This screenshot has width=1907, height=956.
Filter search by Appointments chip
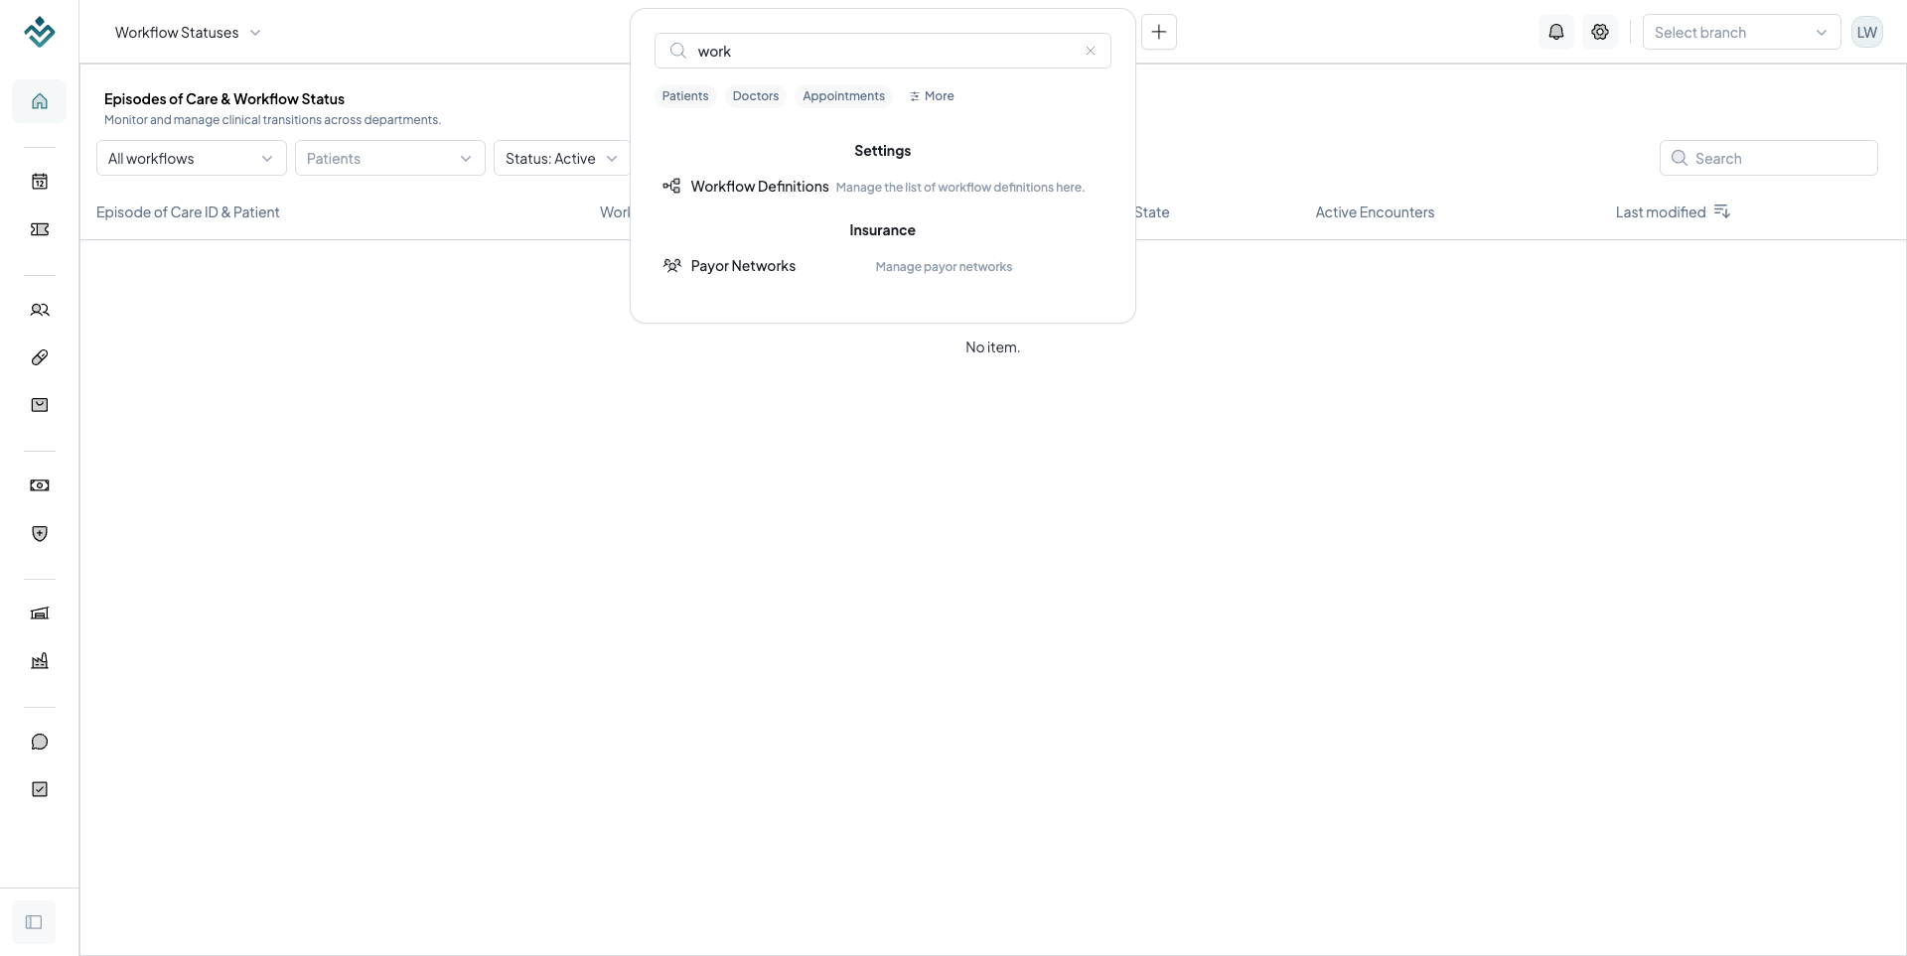[x=843, y=96]
